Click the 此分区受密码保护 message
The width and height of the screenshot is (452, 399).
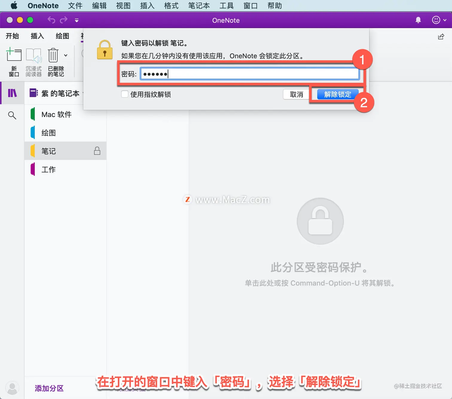[320, 267]
